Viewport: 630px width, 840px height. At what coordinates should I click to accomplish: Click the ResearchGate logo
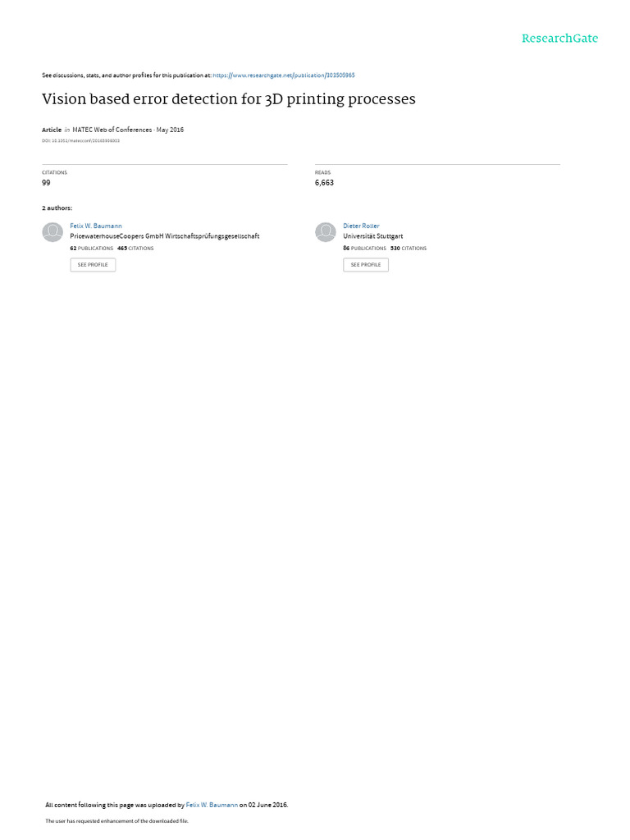(x=559, y=39)
